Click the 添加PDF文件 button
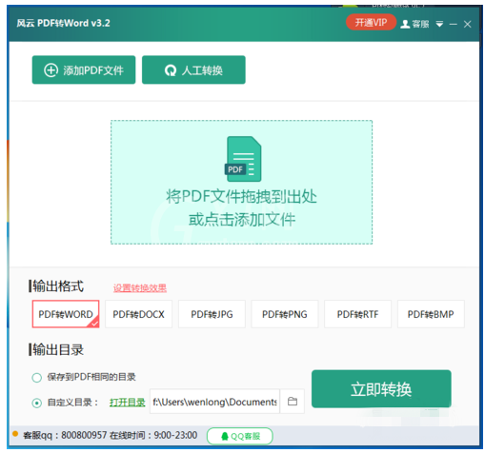 tap(84, 69)
